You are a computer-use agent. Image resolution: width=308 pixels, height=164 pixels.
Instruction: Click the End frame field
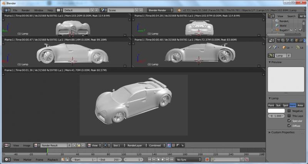click(109, 159)
